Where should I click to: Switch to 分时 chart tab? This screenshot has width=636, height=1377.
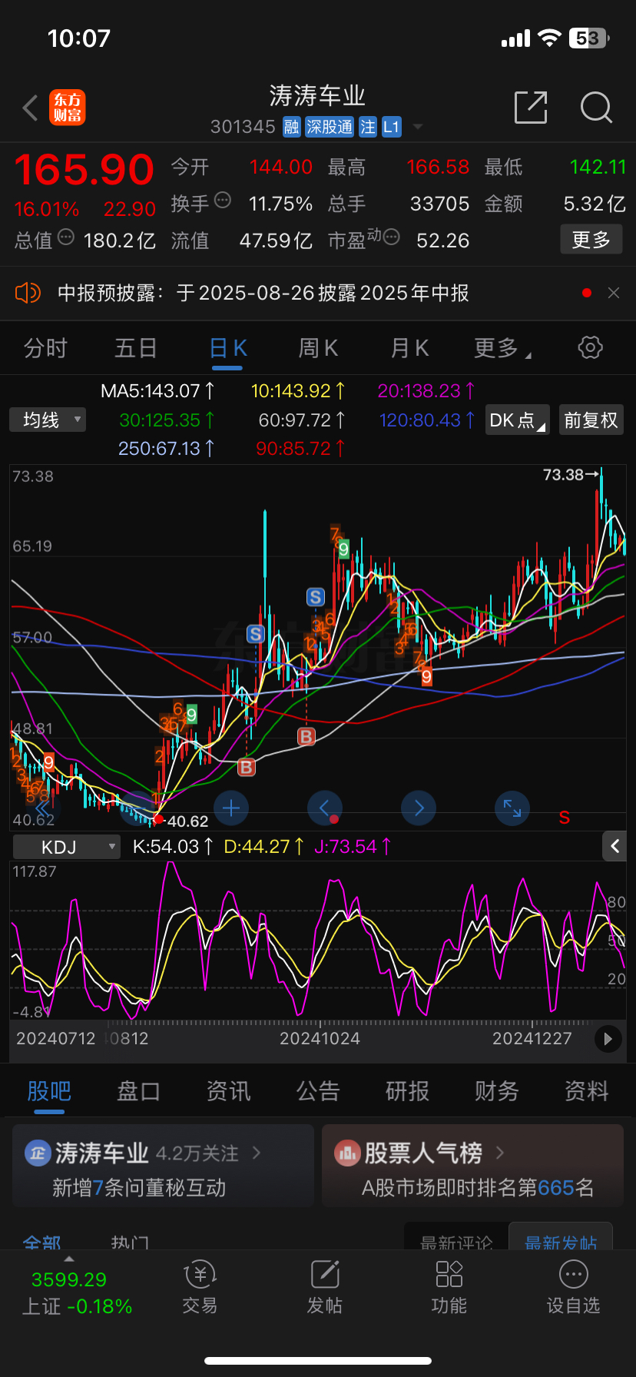[45, 348]
